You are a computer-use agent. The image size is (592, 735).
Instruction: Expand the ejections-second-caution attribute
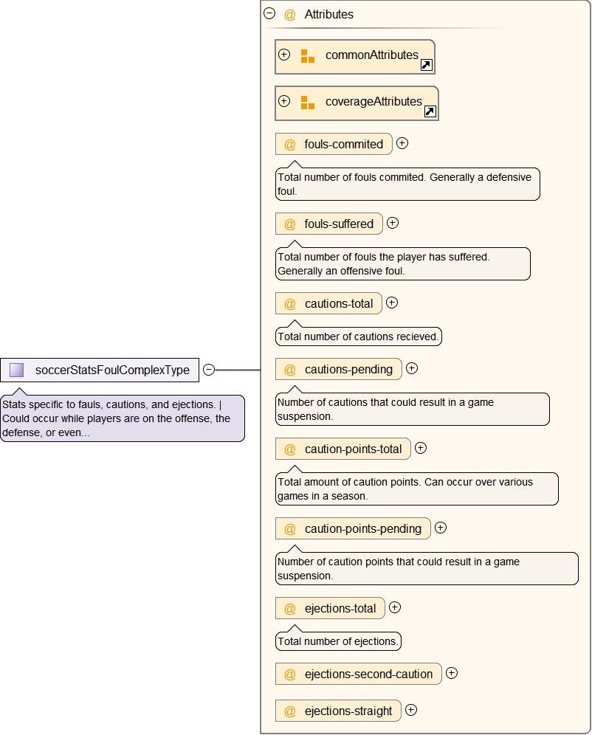coord(452,673)
